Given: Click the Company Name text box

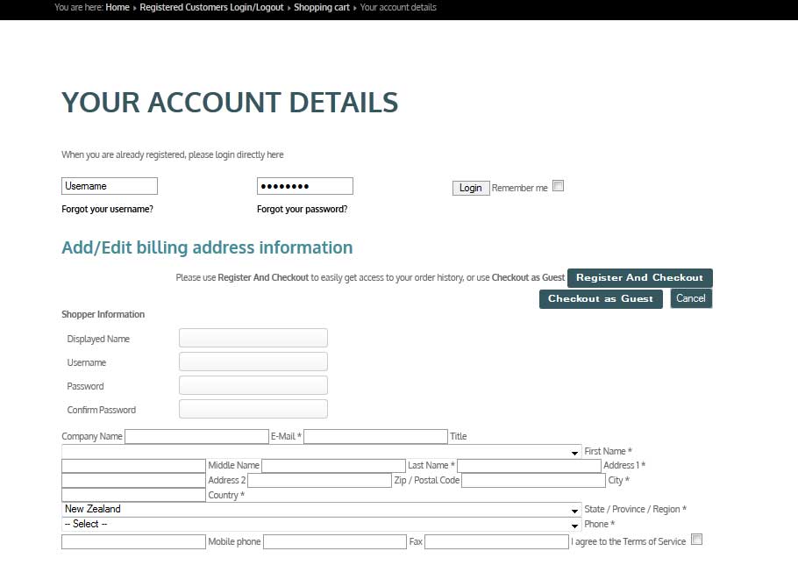Looking at the screenshot, I should [x=197, y=436].
